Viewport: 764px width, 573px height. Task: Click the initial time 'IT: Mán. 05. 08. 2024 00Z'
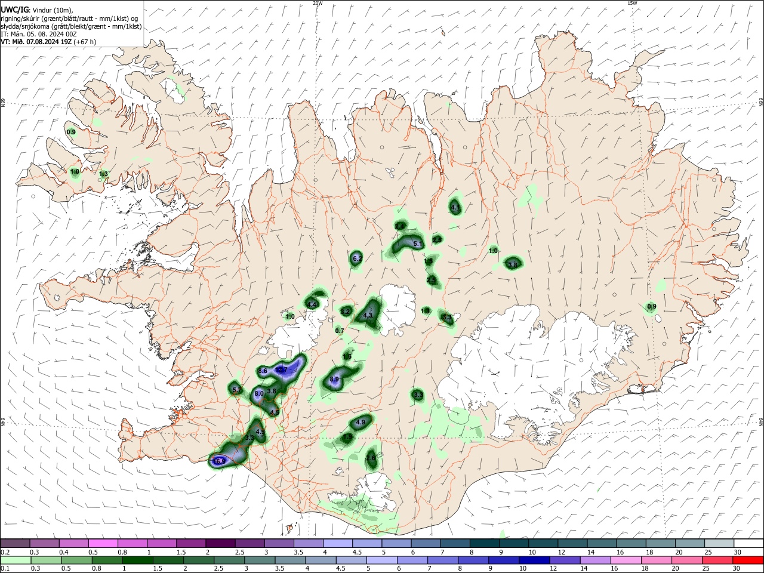tap(39, 34)
